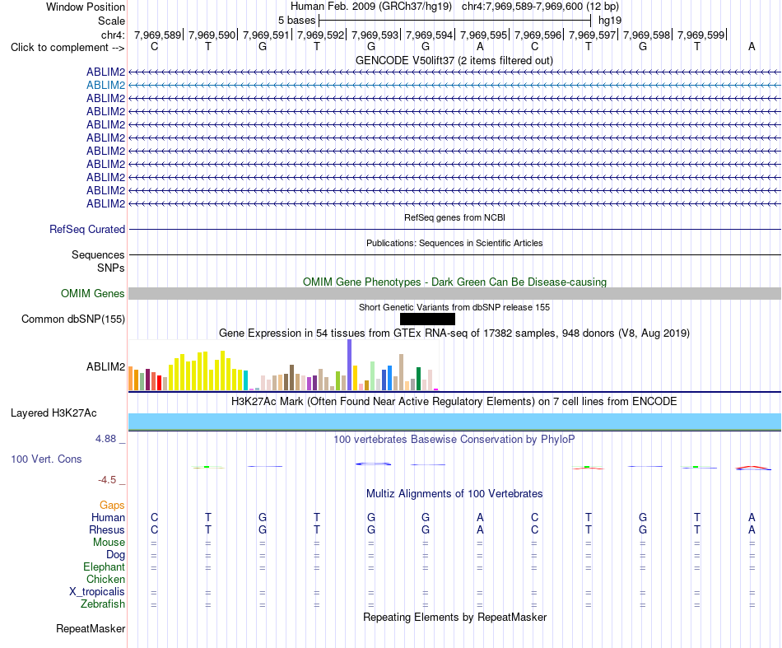Click the 'SNPs' track label
This screenshot has width=782, height=648.
(111, 268)
